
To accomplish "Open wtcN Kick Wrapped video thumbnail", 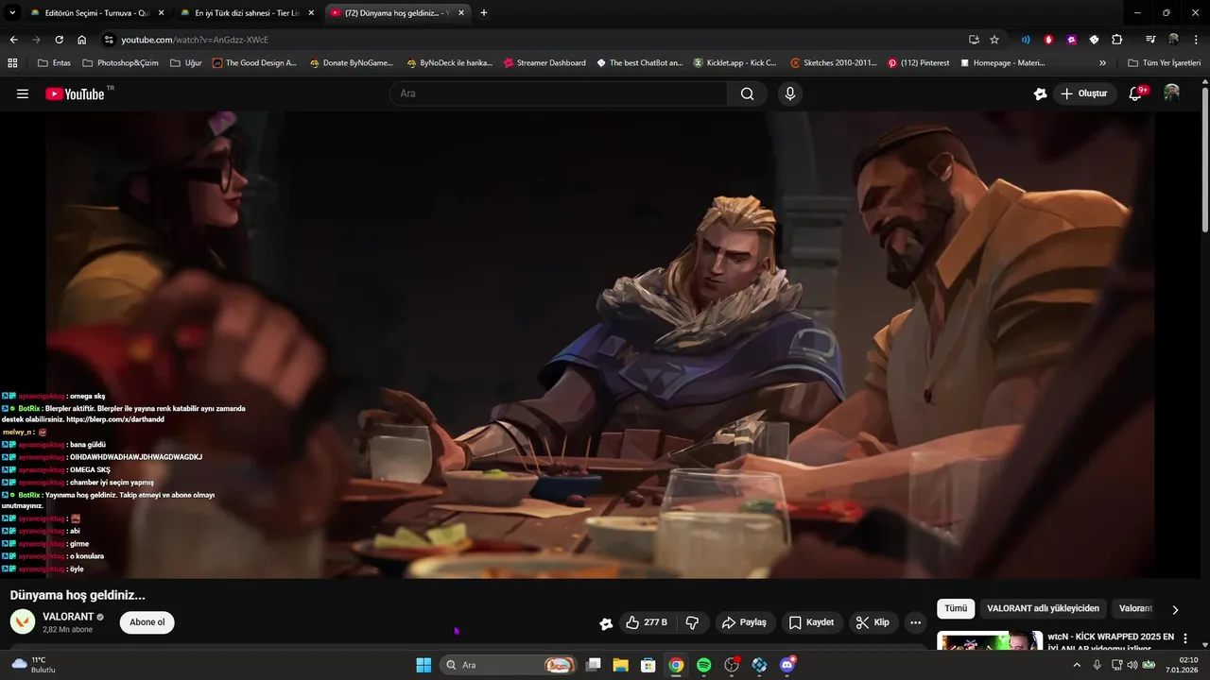I will pos(990,640).
